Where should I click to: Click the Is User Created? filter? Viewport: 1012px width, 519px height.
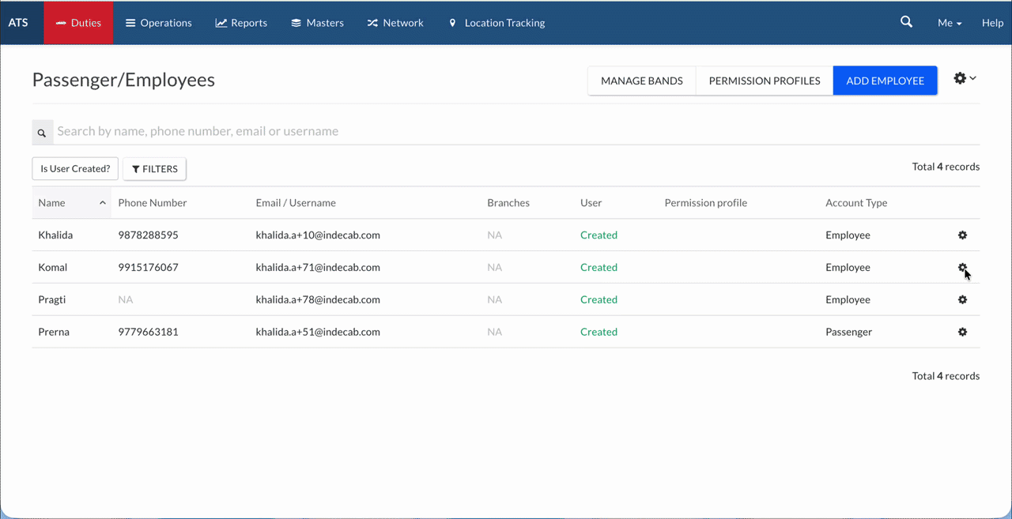(x=75, y=169)
